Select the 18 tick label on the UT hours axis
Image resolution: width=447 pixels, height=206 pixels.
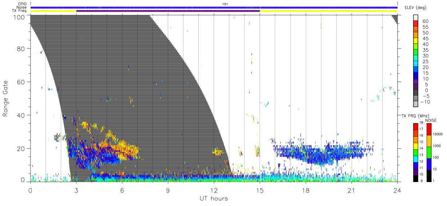pos(306,190)
